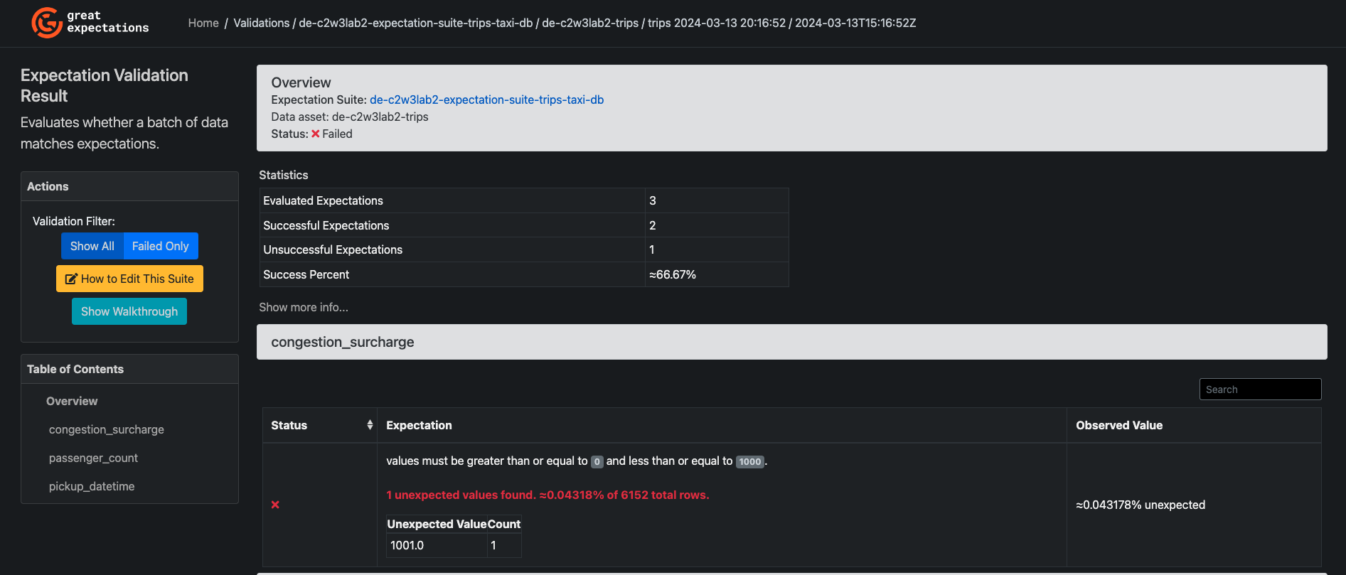The image size is (1346, 575).
Task: Click the red X failed status icon in the Overview
Action: pyautogui.click(x=316, y=134)
